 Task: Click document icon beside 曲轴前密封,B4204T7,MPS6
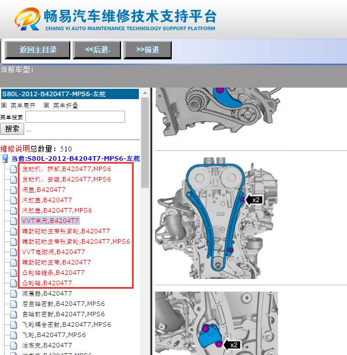tap(14, 315)
